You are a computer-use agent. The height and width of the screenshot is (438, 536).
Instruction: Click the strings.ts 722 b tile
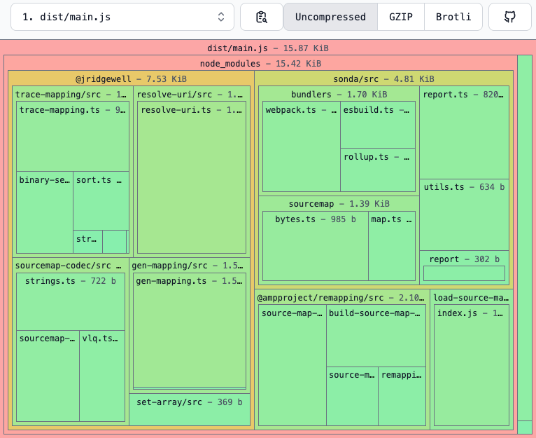(x=71, y=301)
